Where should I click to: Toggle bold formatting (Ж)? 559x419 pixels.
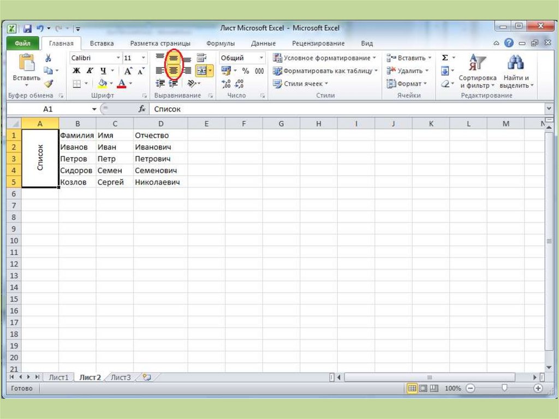pos(76,71)
